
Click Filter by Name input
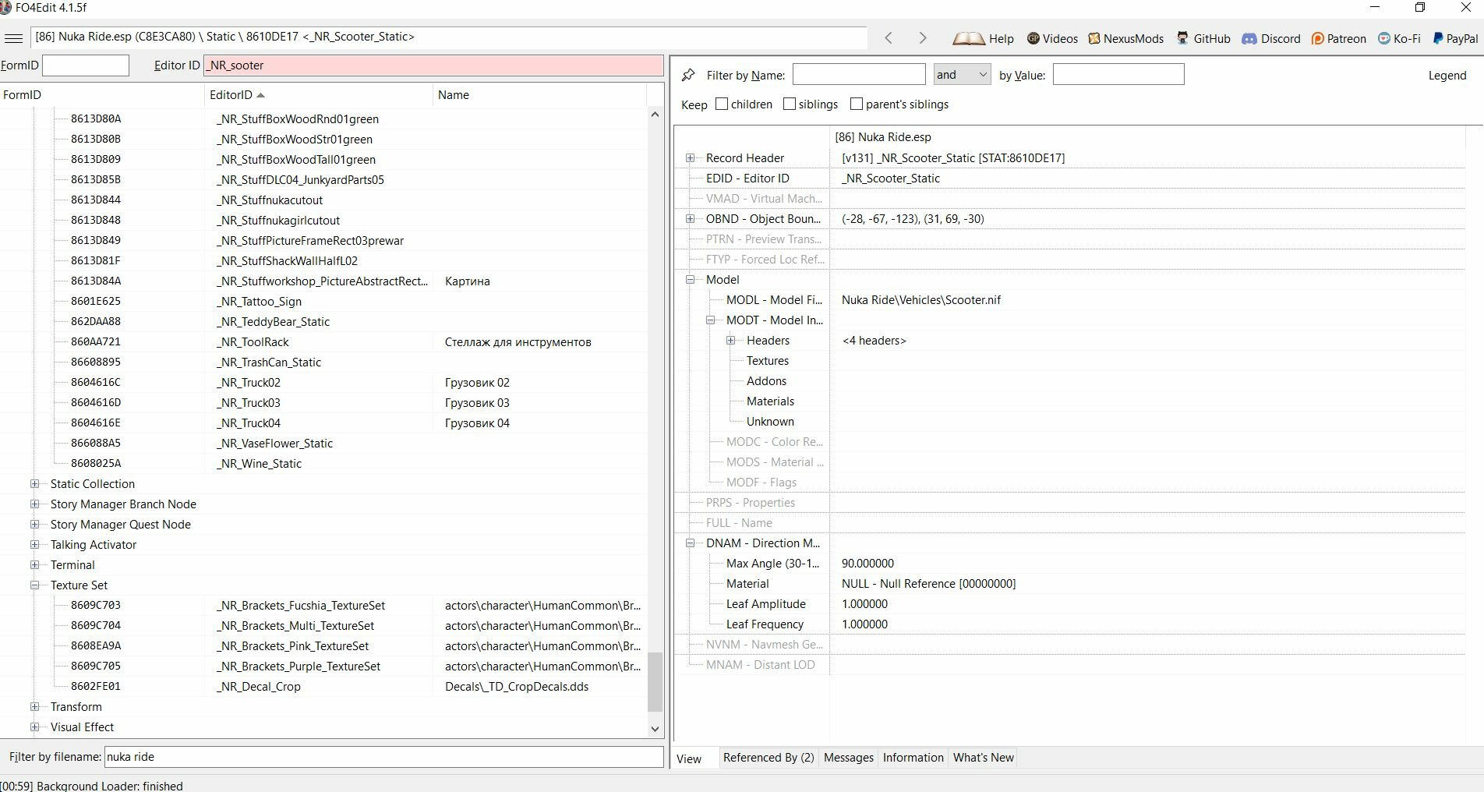tap(859, 74)
